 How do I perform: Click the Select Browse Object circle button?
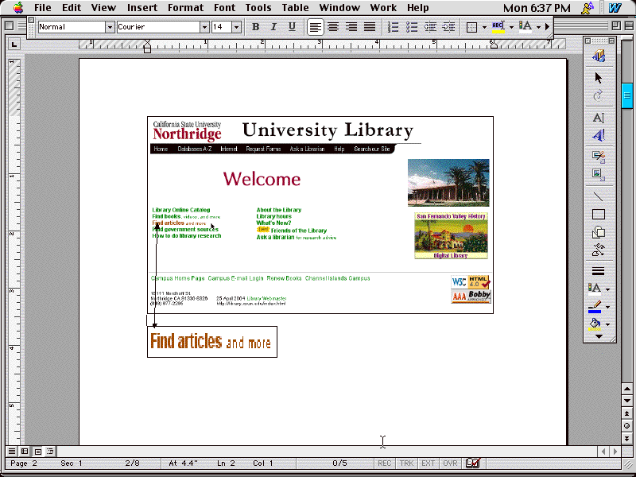click(626, 425)
